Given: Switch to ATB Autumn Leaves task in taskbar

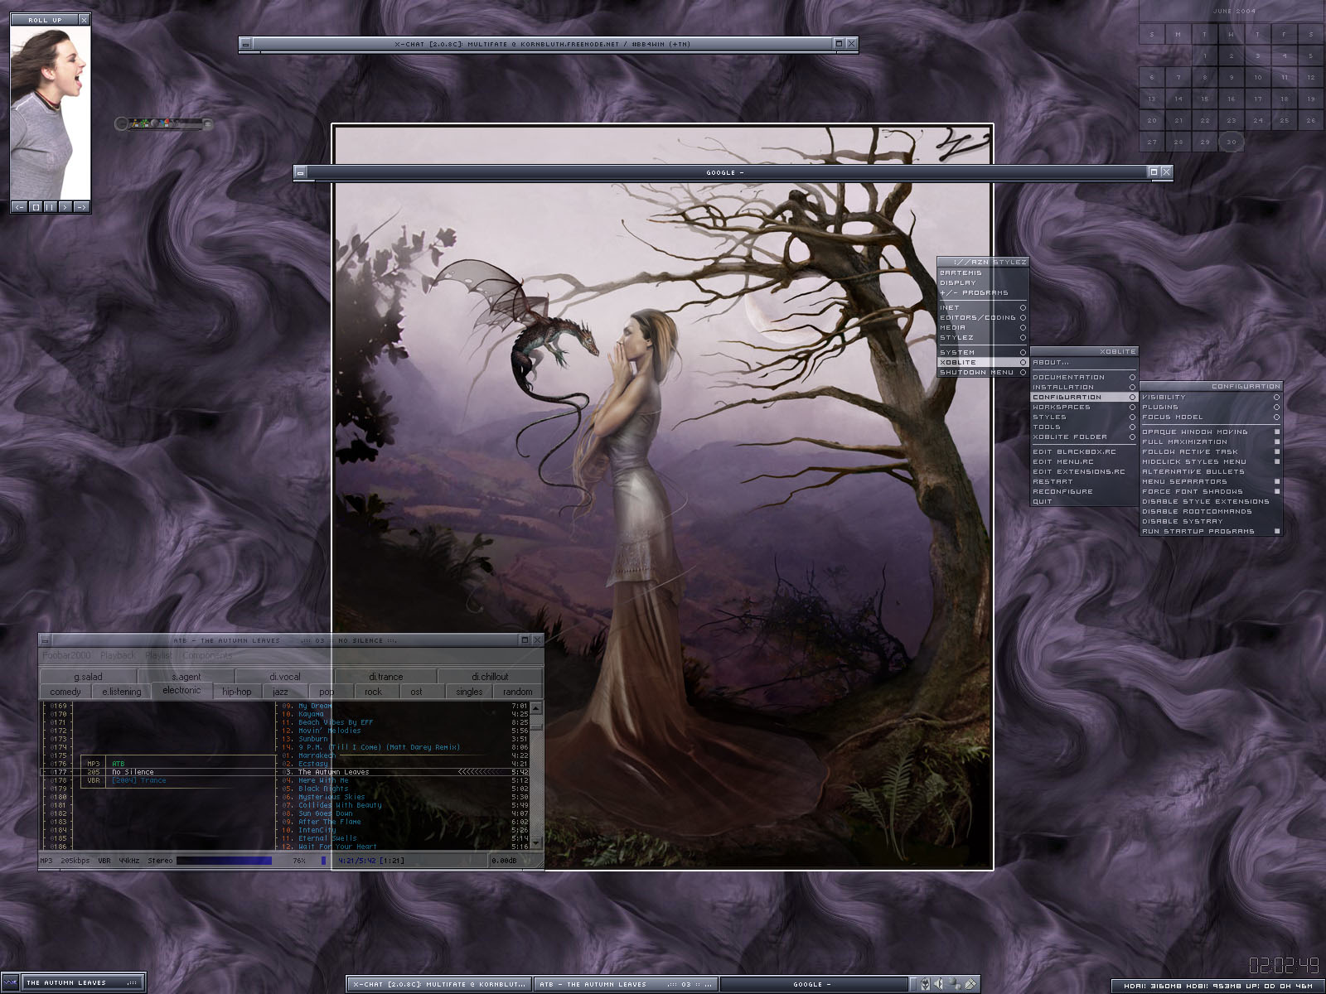Looking at the screenshot, I should (x=626, y=984).
